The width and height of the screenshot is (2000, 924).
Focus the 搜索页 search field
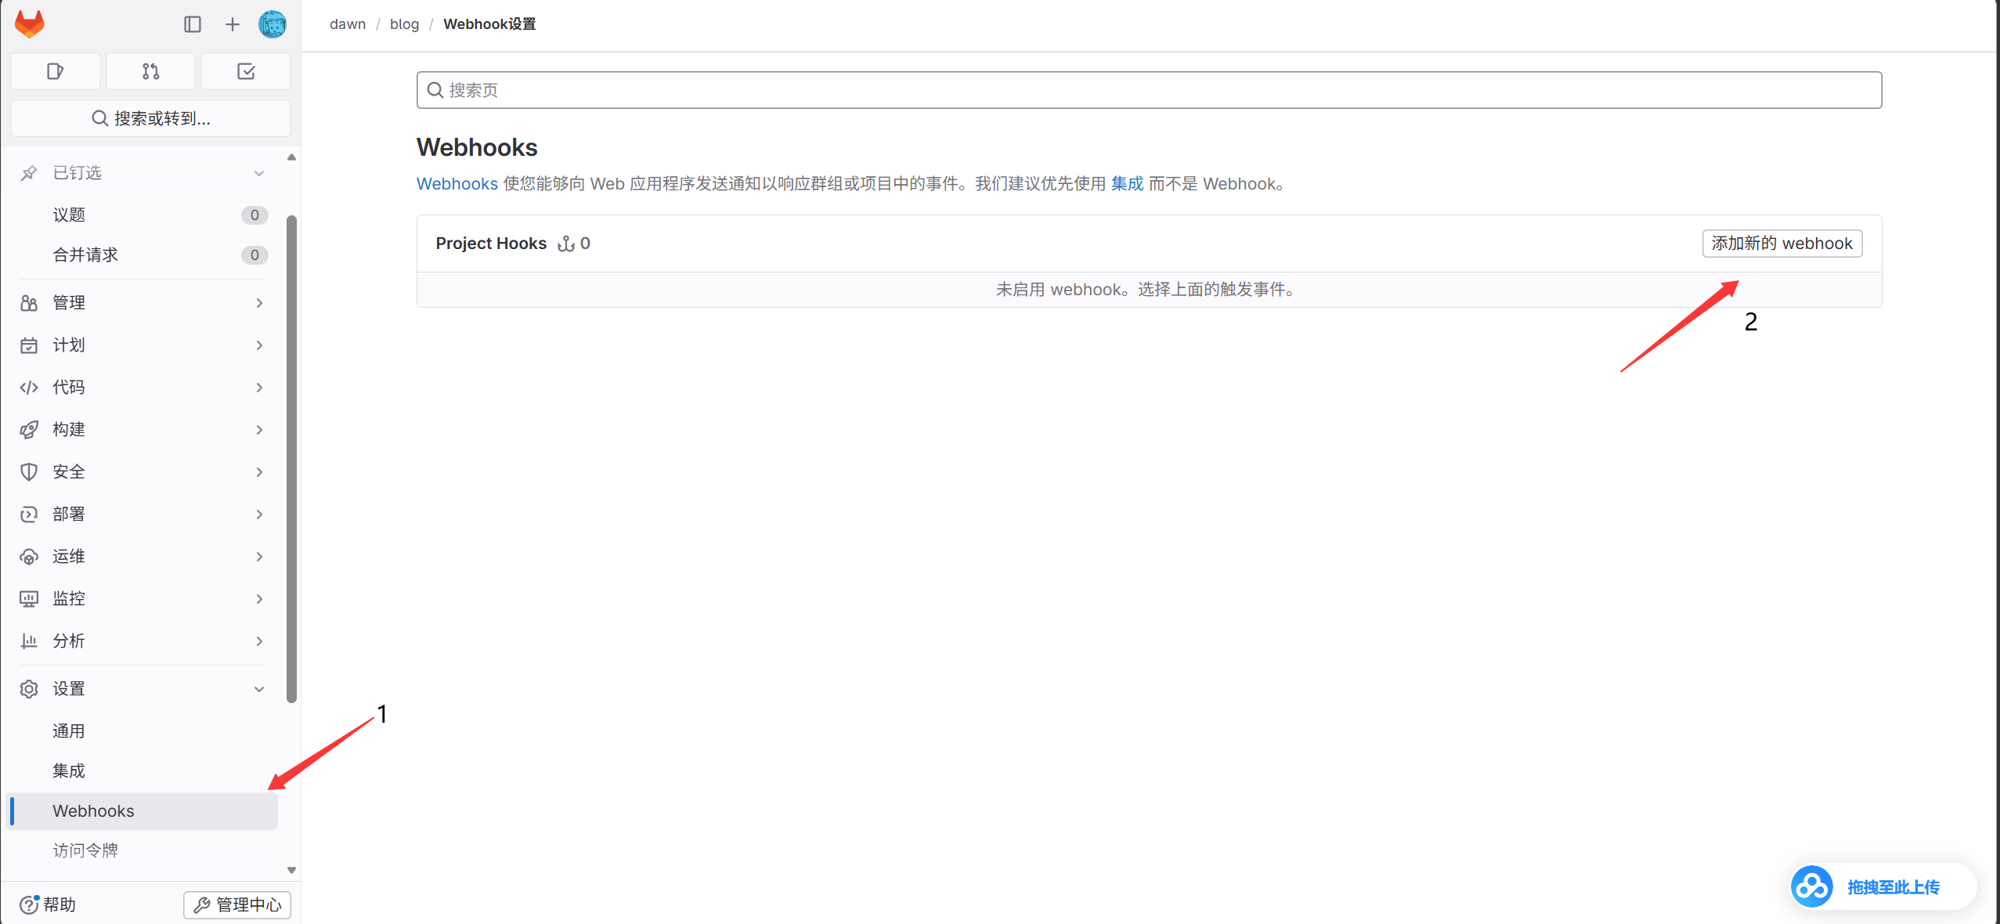tap(1149, 90)
